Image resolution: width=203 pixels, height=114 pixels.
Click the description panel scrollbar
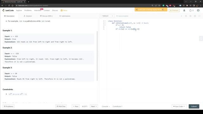97,56
